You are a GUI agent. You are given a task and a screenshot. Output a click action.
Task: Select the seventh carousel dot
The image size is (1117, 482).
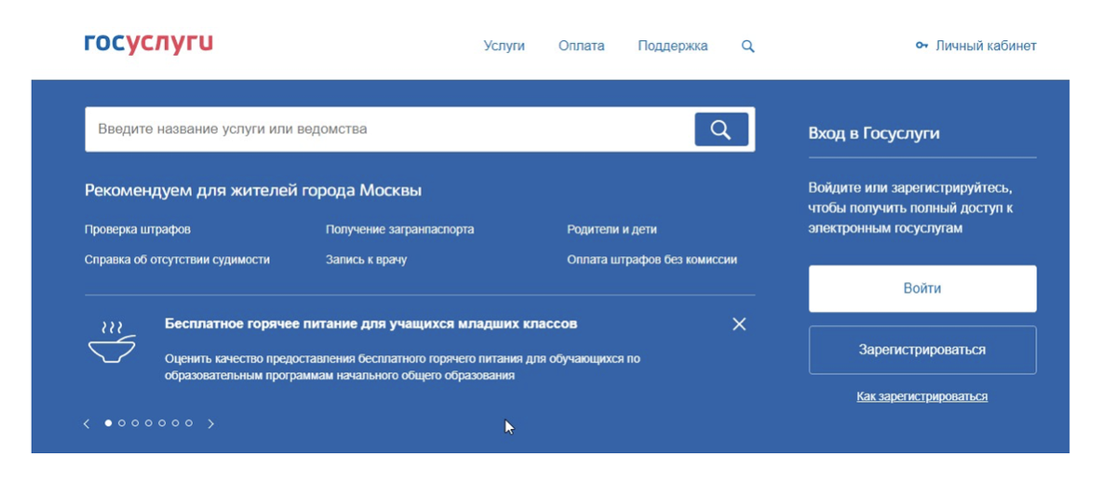tap(189, 423)
